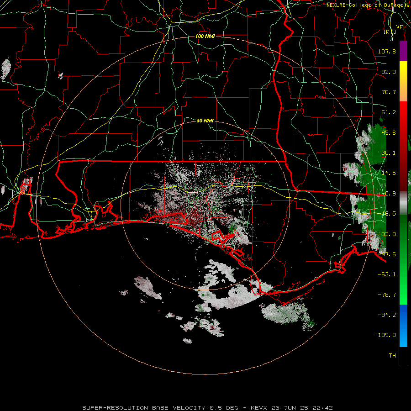Click the [KT] units label
The width and height of the screenshot is (411, 411).
click(x=390, y=32)
